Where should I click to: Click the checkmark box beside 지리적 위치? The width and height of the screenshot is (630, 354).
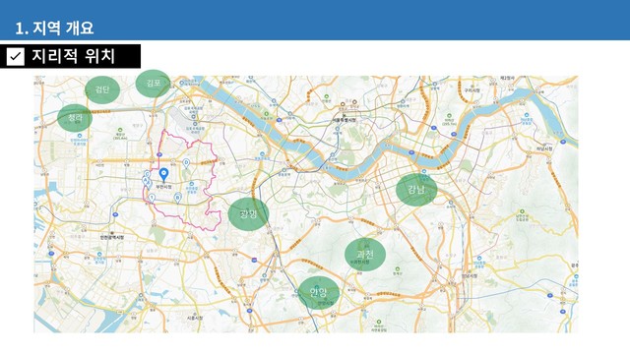coord(16,56)
